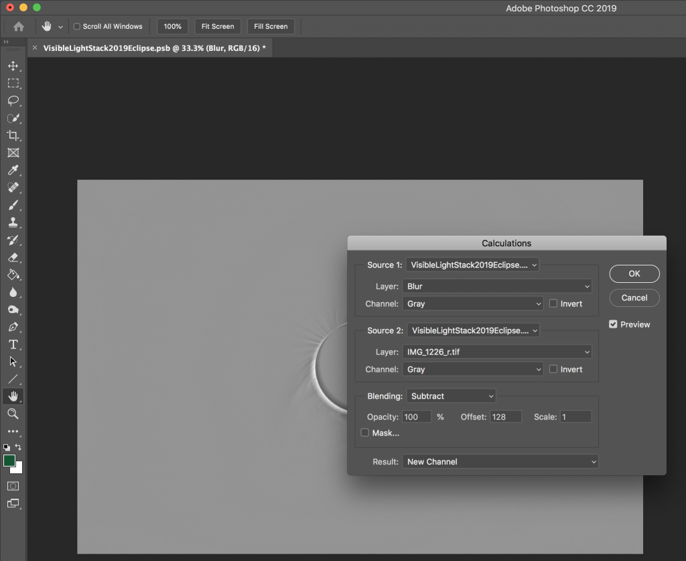Pick the Eyedropper tool
The height and width of the screenshot is (561, 686).
13,170
